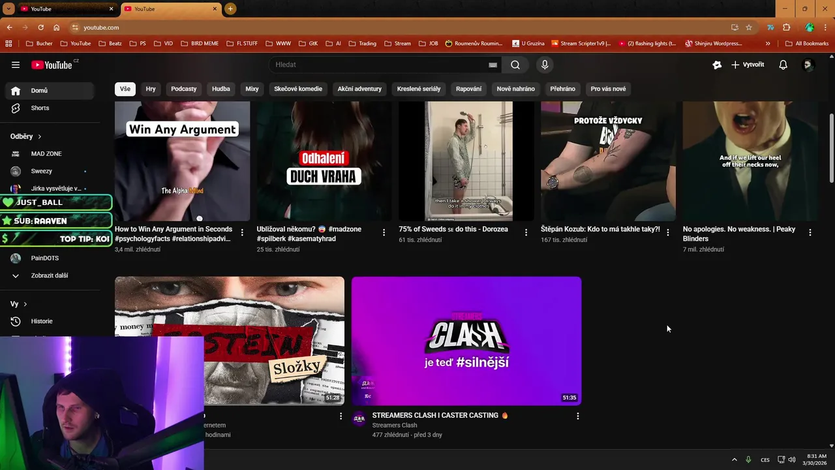
Task: Show more bookmarks overflow chevron
Action: pos(768,44)
